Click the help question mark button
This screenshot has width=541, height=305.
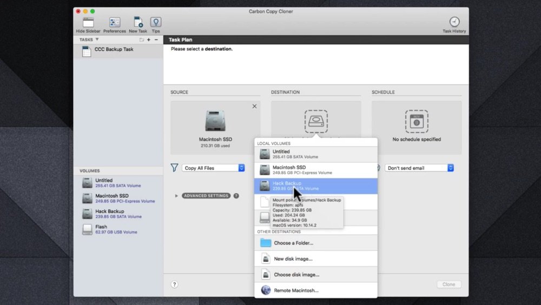175,284
